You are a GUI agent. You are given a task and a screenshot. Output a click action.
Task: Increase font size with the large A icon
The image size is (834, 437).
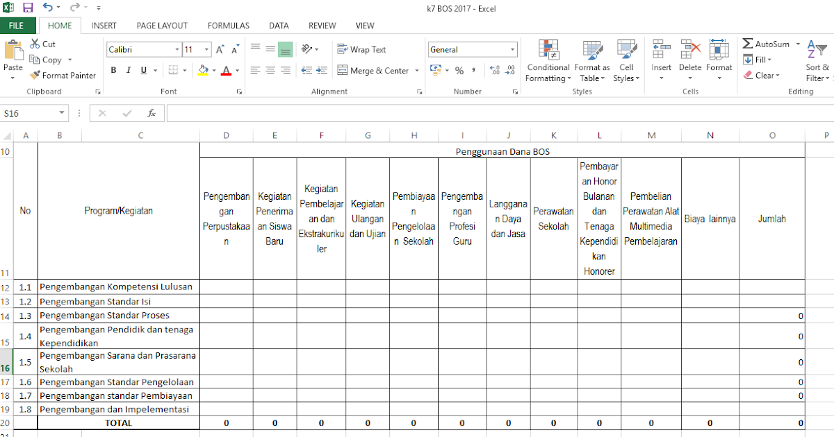tap(220, 50)
